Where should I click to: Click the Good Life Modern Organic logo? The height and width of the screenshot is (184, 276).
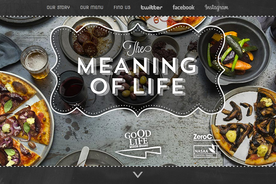(x=138, y=139)
